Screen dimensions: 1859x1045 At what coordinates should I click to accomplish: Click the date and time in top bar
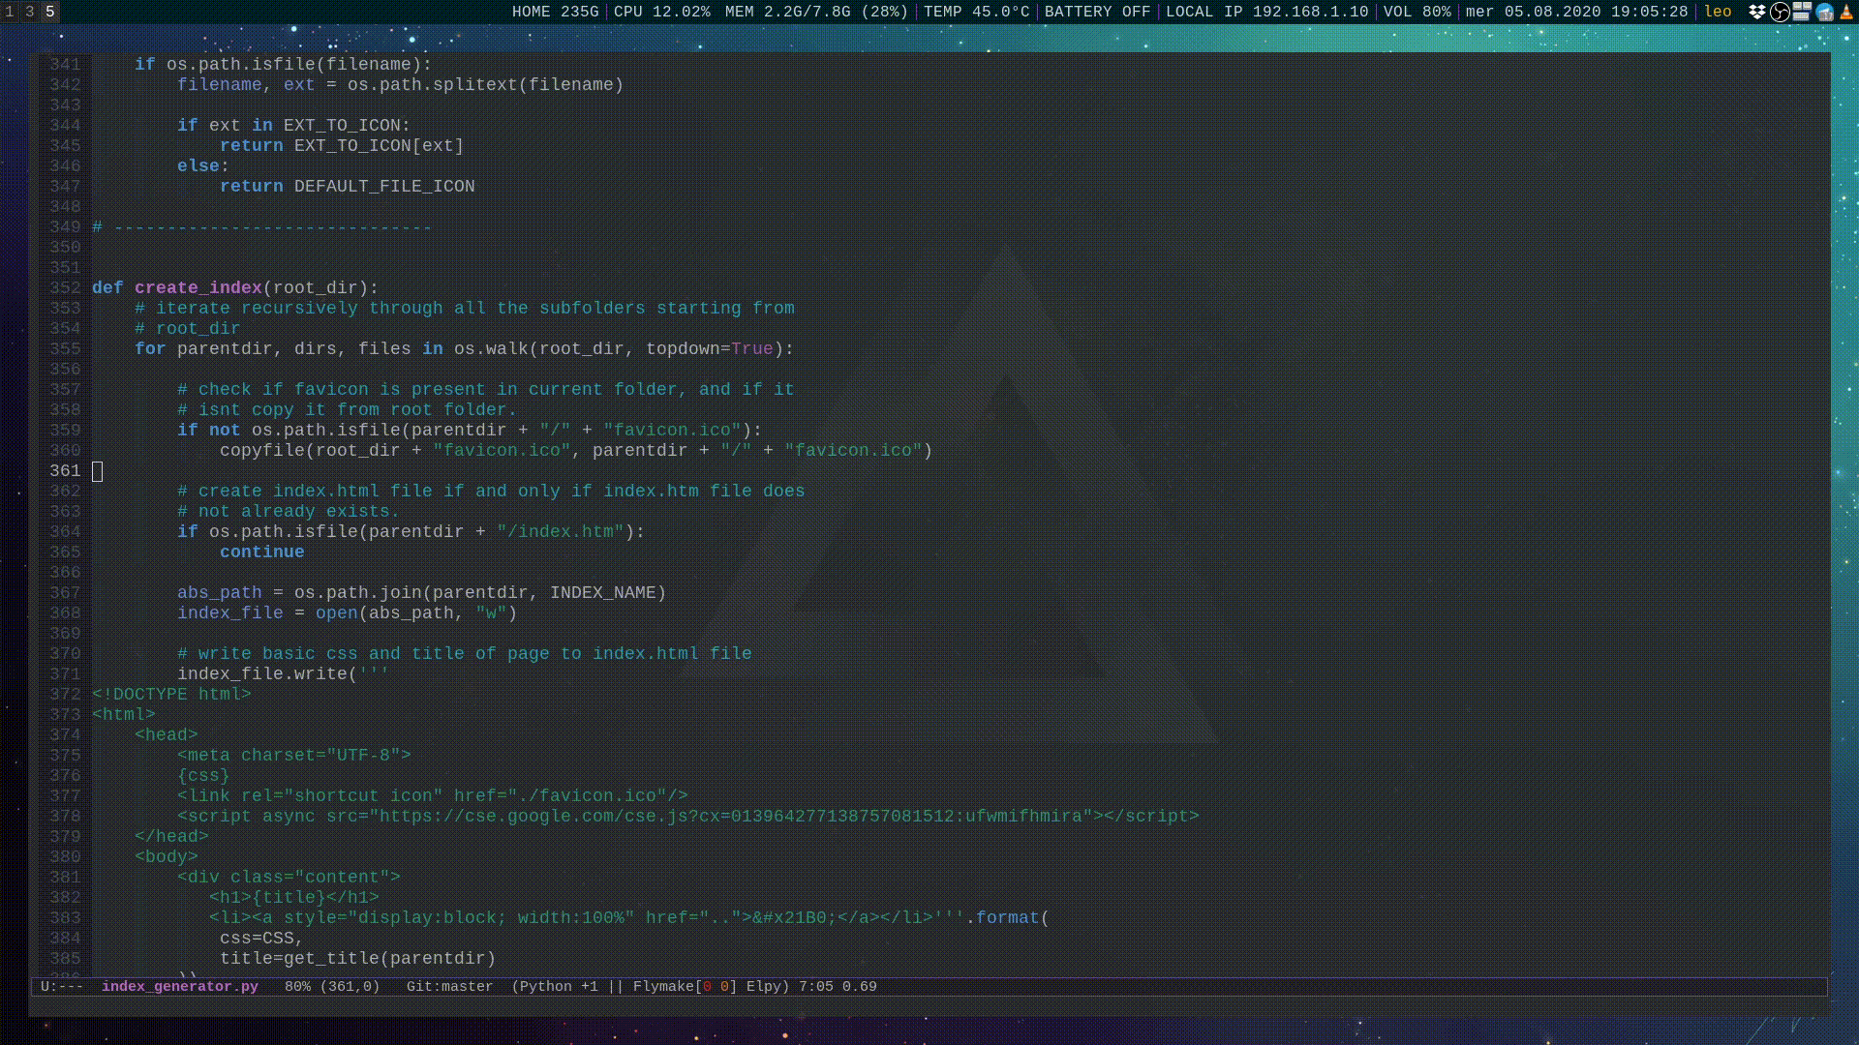(x=1577, y=12)
